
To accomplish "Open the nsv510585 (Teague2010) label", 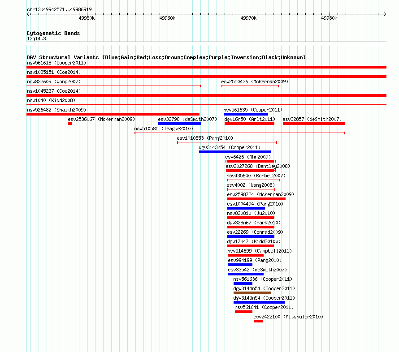I will 164,129.
